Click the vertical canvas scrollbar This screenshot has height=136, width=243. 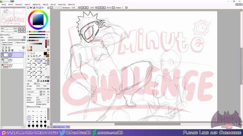pyautogui.click(x=241, y=66)
